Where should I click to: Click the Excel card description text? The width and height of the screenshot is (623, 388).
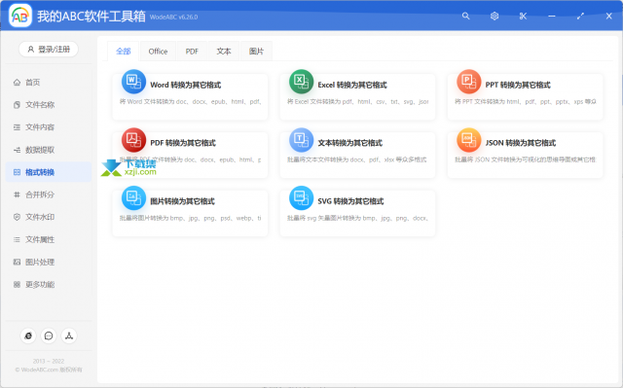click(x=358, y=101)
